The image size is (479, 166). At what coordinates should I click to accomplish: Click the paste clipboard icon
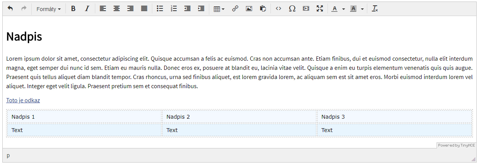click(x=263, y=8)
